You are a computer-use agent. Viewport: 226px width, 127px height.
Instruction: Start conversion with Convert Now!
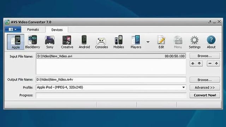pyautogui.click(x=205, y=95)
